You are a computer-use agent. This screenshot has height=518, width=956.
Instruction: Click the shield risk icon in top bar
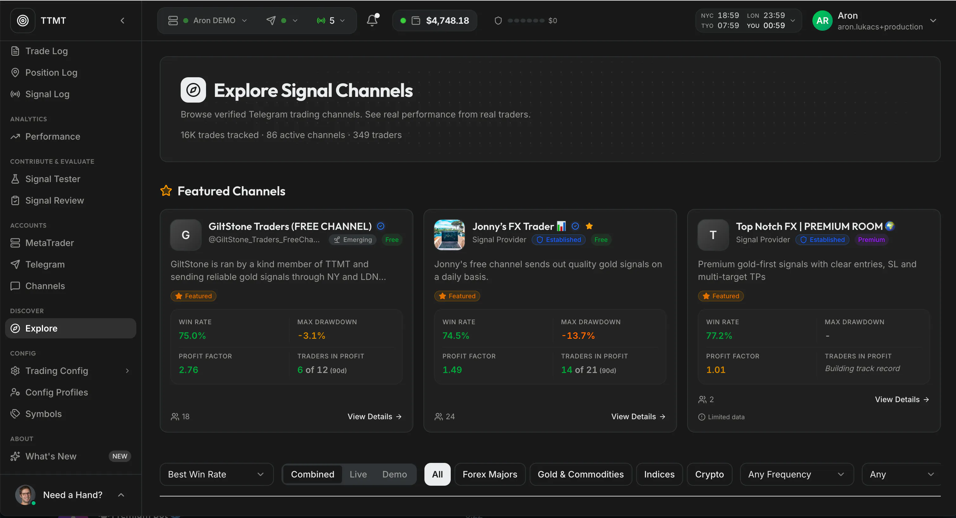(498, 20)
